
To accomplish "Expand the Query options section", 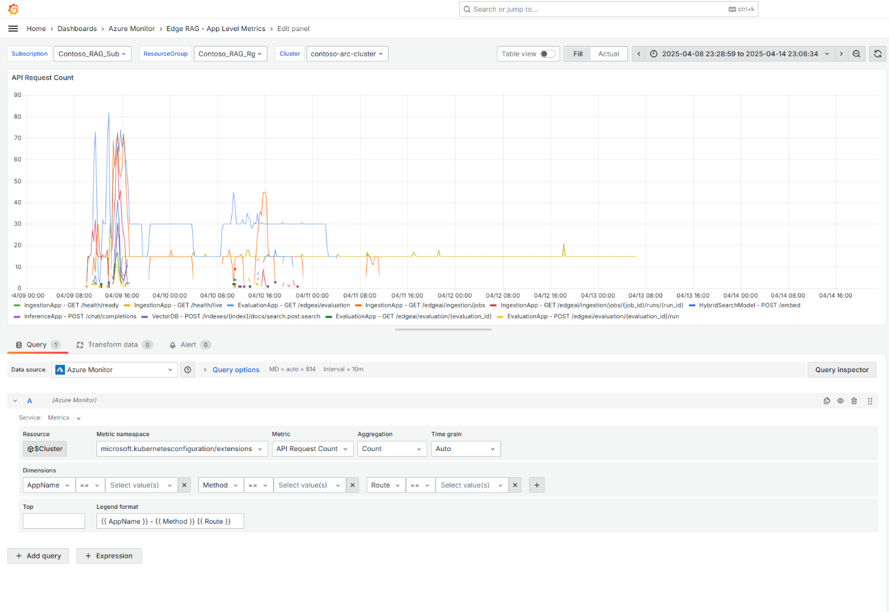I will click(x=236, y=370).
